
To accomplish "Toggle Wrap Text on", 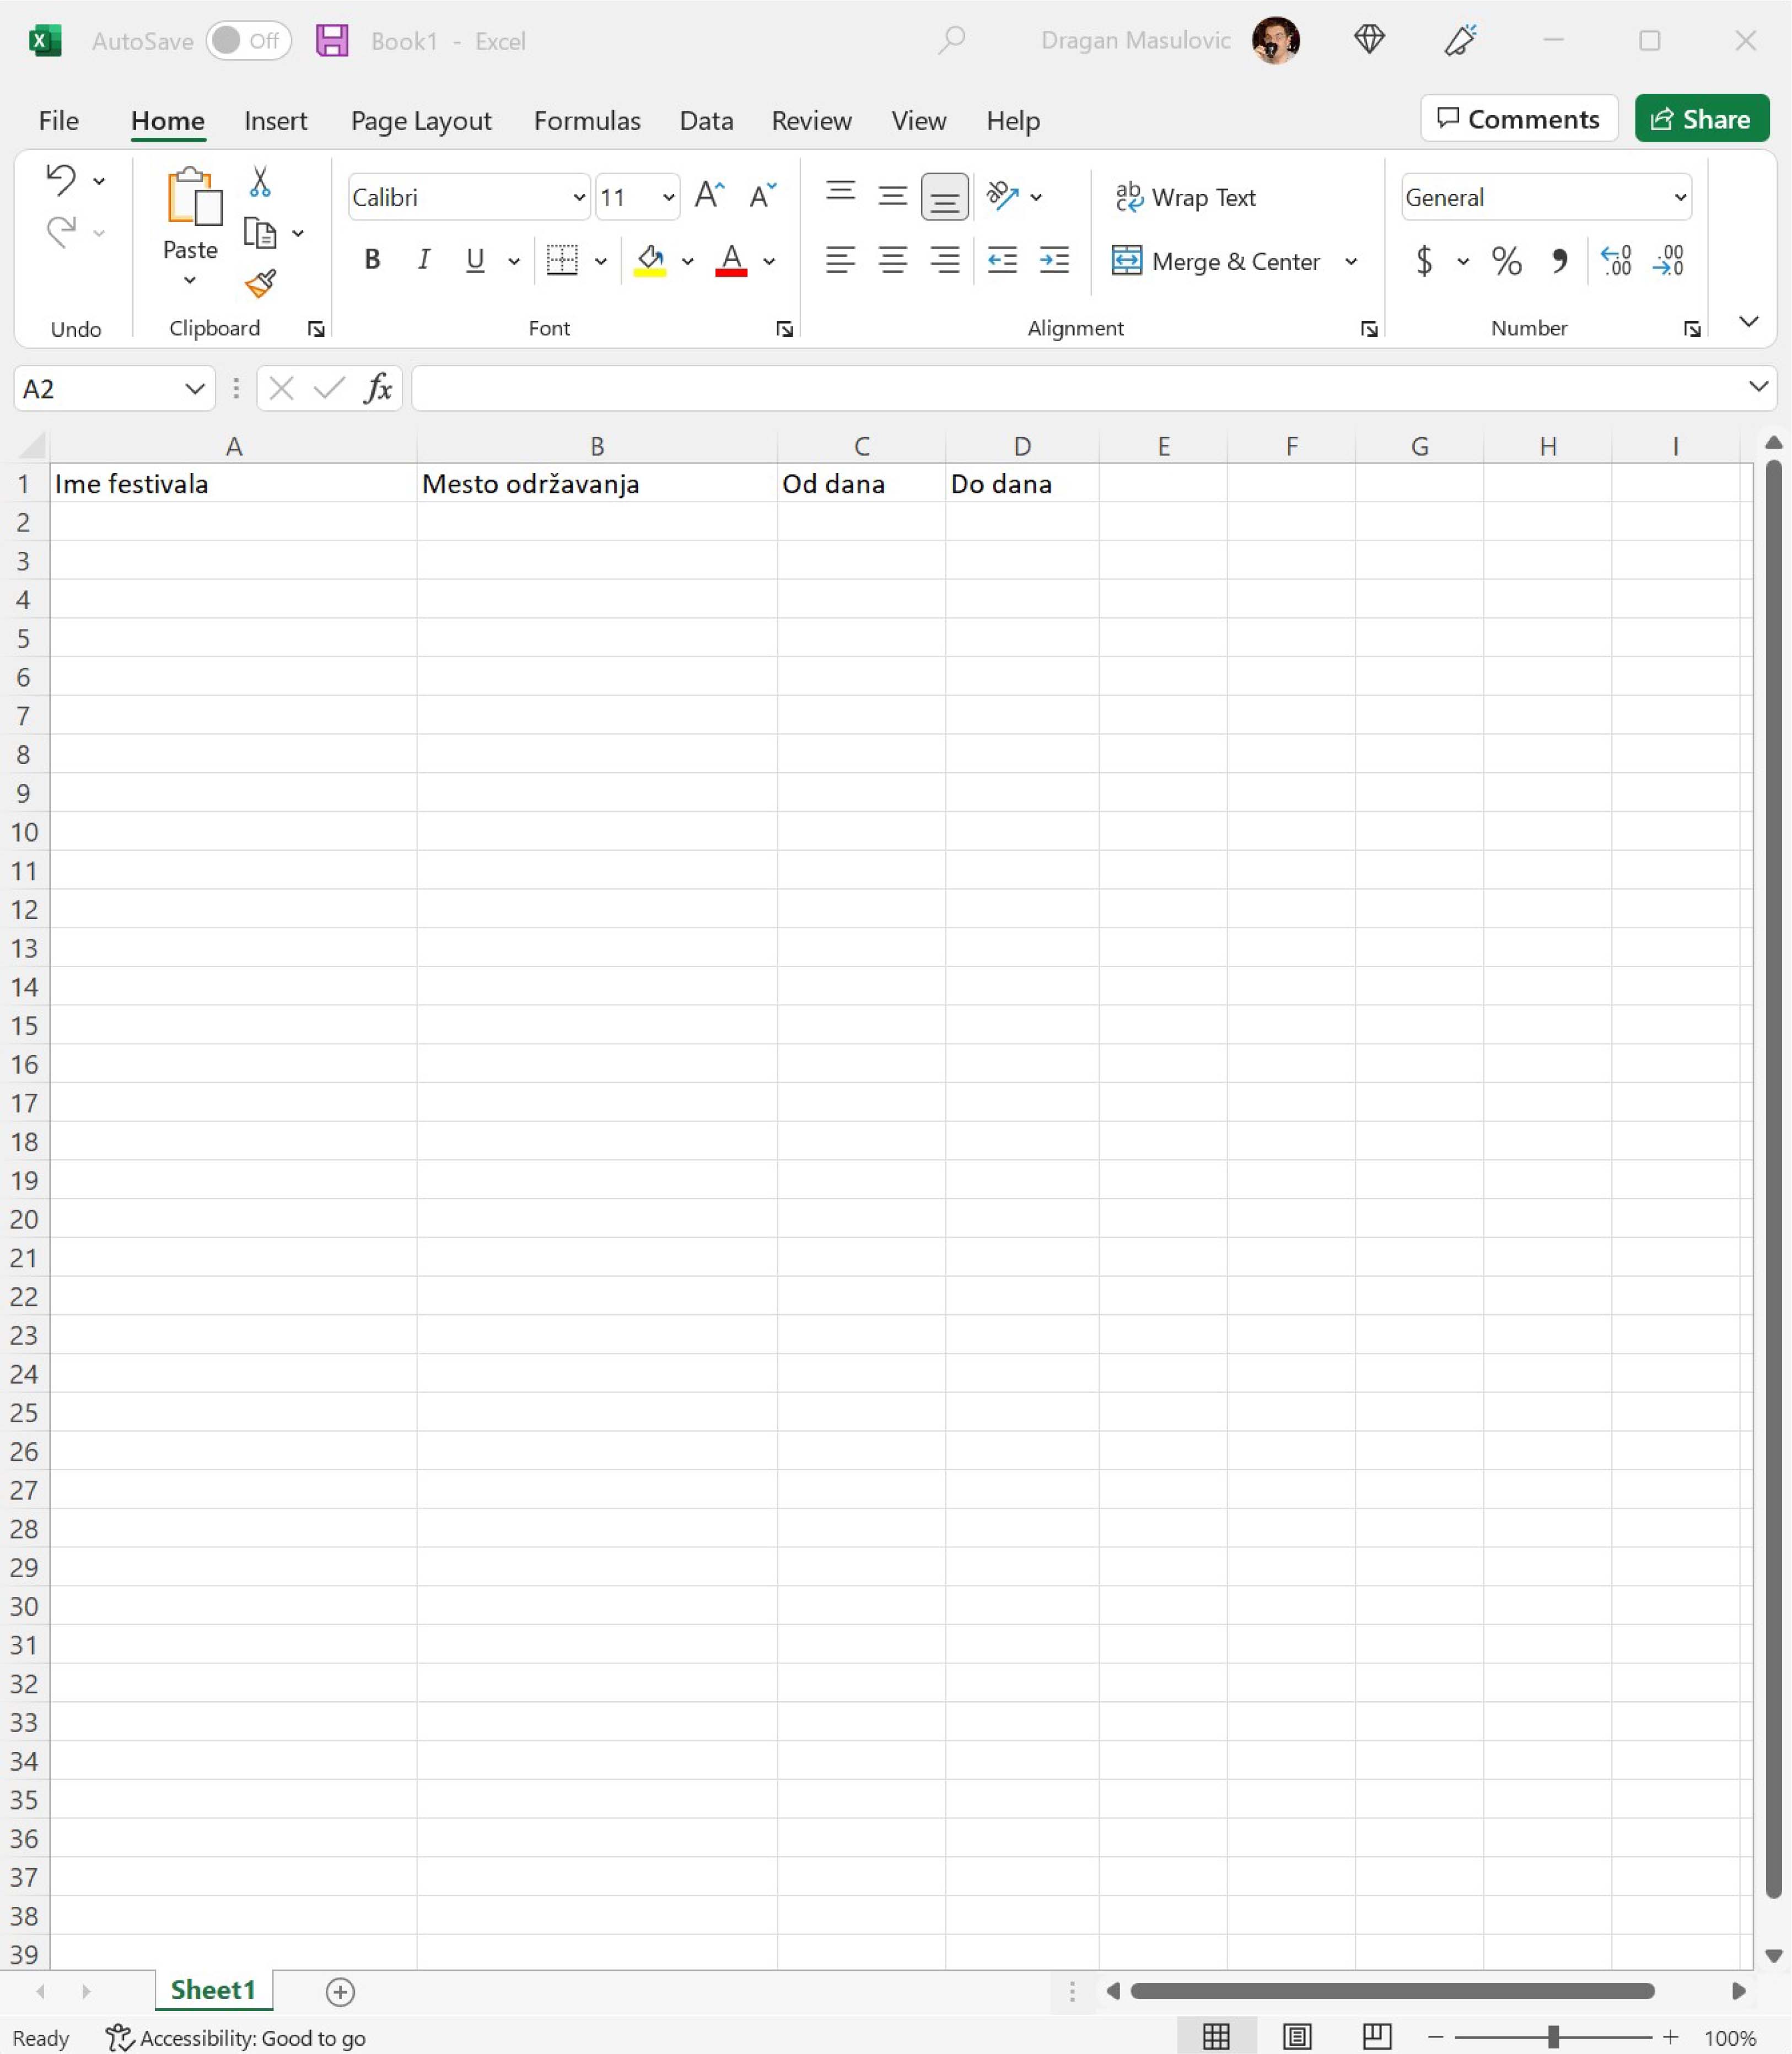I will tap(1186, 197).
